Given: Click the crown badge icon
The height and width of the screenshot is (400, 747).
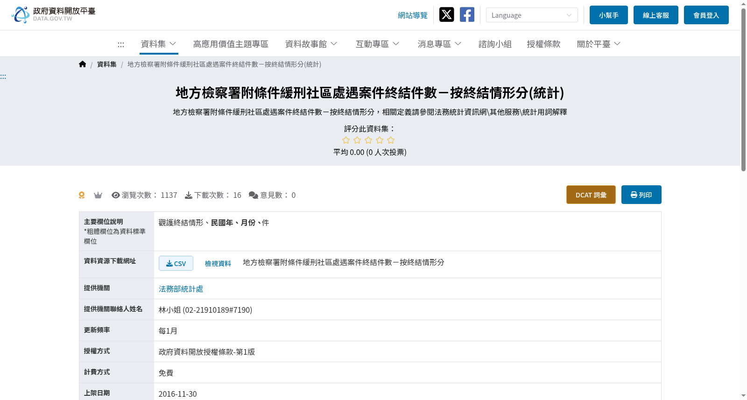Looking at the screenshot, I should [x=98, y=195].
